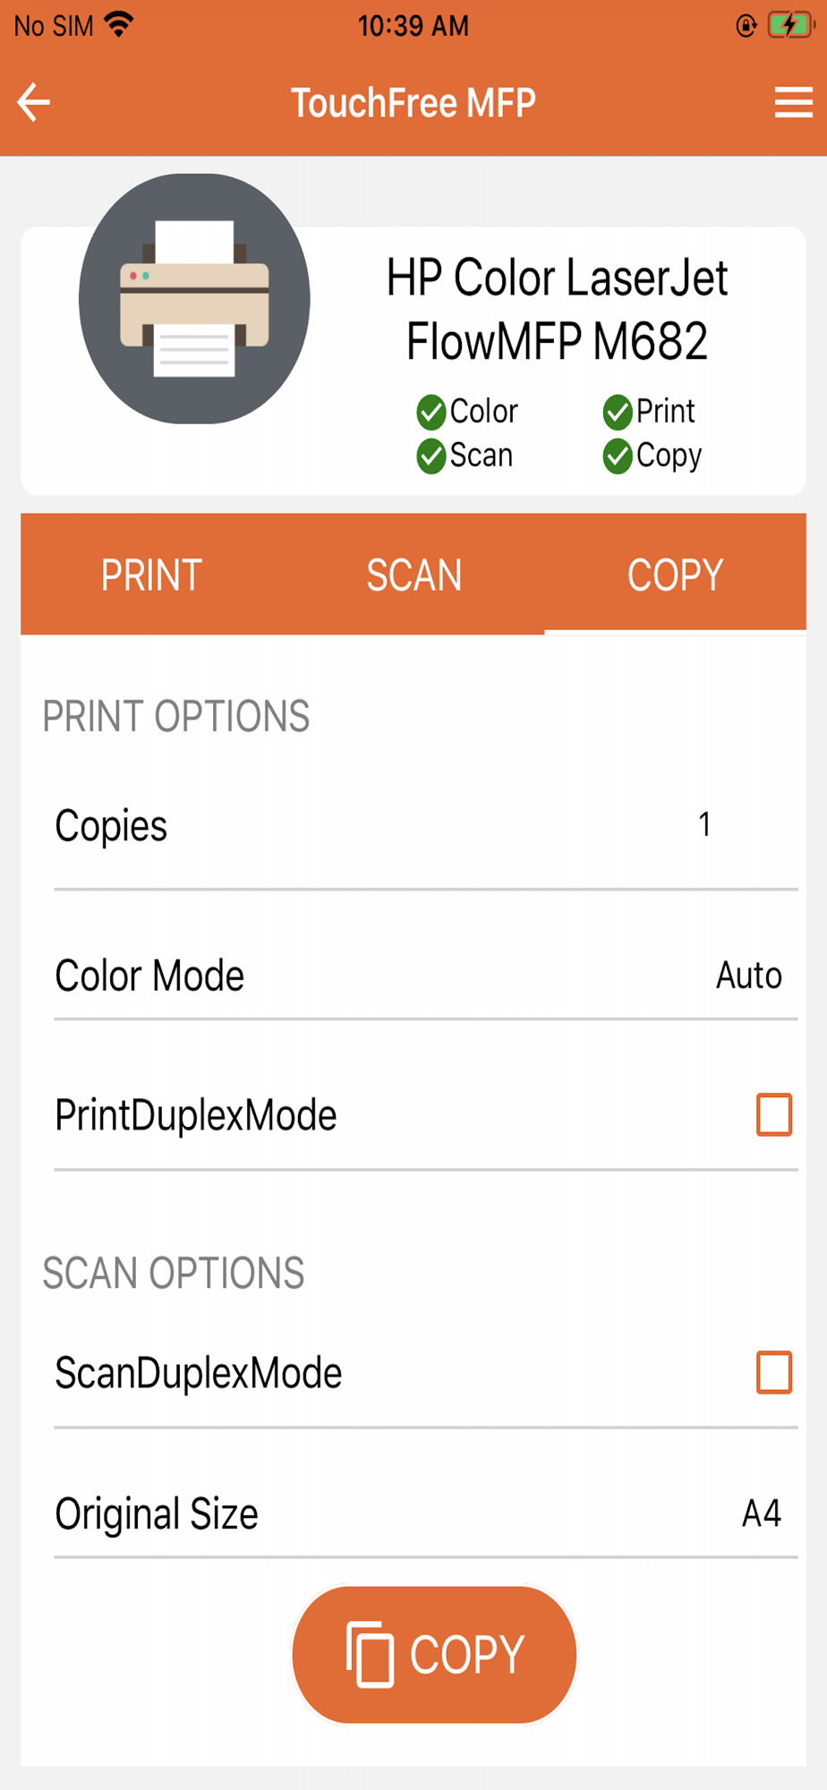Switch to the PRINT tab
Image resolution: width=827 pixels, height=1790 pixels.
click(x=151, y=575)
